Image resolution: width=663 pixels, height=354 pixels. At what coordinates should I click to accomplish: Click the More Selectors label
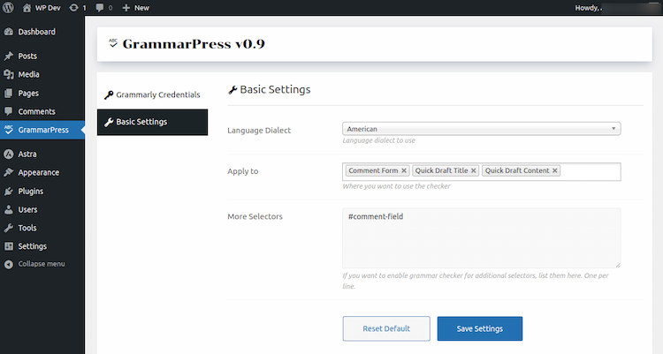(x=255, y=216)
